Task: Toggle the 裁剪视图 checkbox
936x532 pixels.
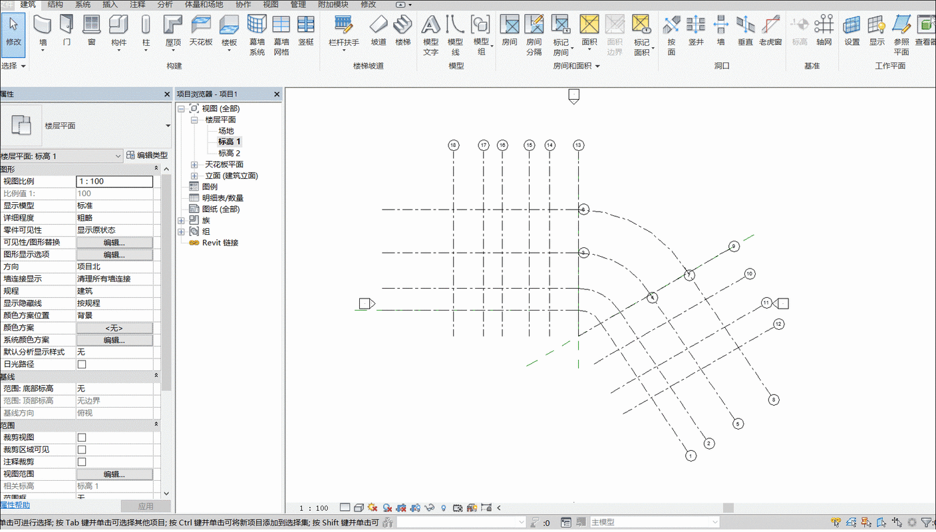Action: pos(82,438)
